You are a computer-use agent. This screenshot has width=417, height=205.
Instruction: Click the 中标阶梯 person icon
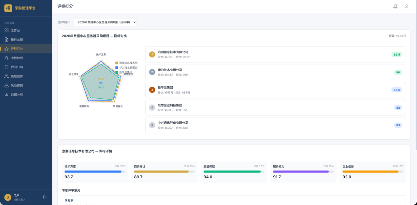tap(7, 58)
